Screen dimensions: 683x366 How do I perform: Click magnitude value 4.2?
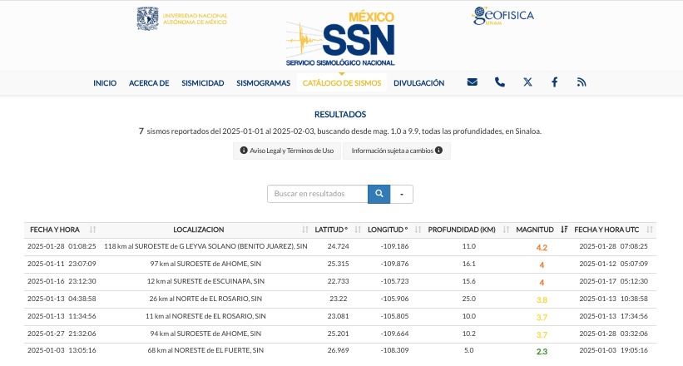tap(542, 248)
